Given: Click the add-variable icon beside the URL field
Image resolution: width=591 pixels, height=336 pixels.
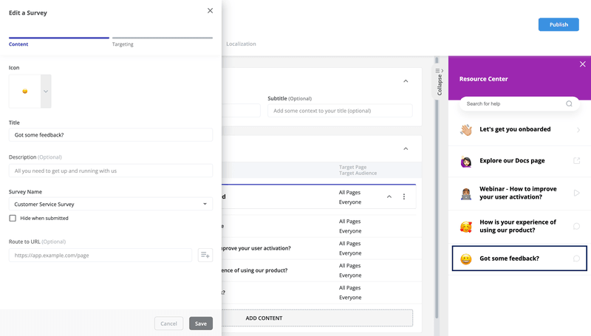Looking at the screenshot, I should pos(205,255).
